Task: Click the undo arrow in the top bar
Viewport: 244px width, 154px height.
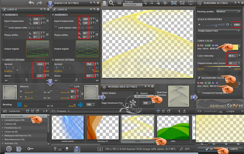Action: [x=31, y=3]
